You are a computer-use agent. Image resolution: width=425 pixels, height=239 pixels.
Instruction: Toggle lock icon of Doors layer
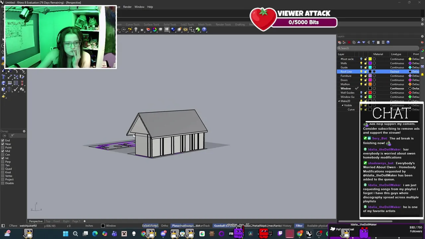pos(366,80)
